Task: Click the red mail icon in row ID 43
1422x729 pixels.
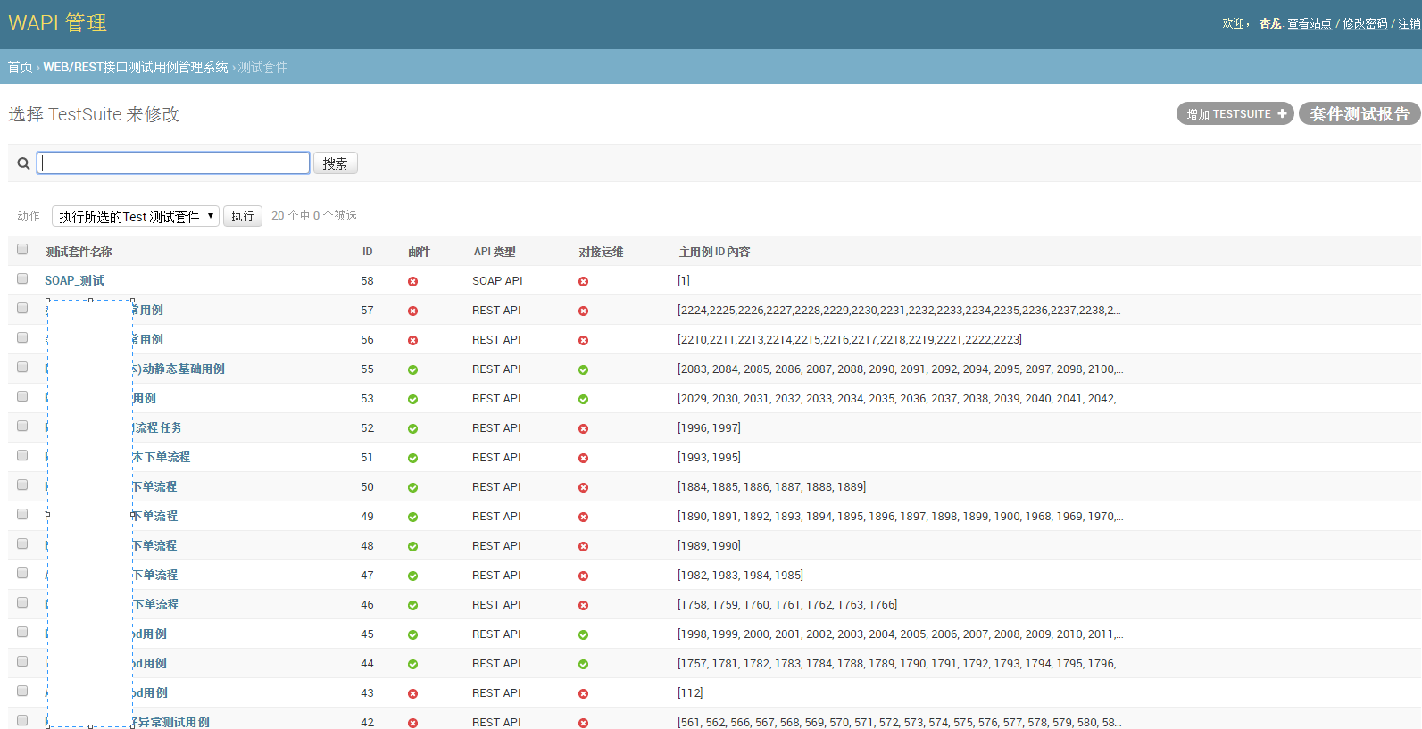Action: [412, 693]
